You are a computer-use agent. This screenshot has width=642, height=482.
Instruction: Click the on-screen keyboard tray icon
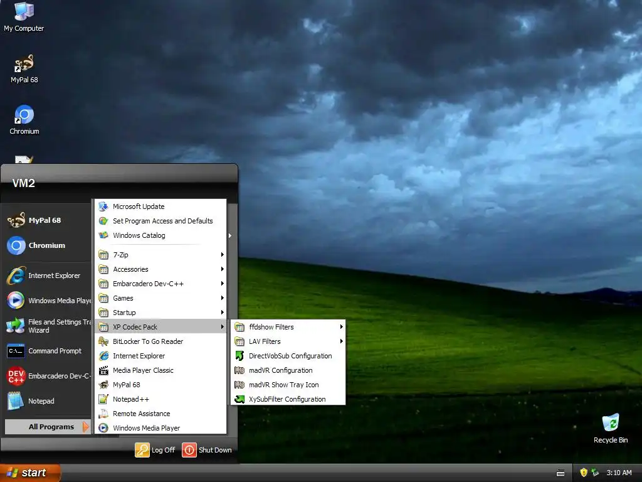point(560,473)
